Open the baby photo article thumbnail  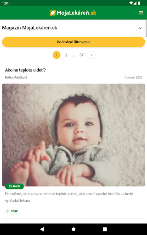click(74, 135)
